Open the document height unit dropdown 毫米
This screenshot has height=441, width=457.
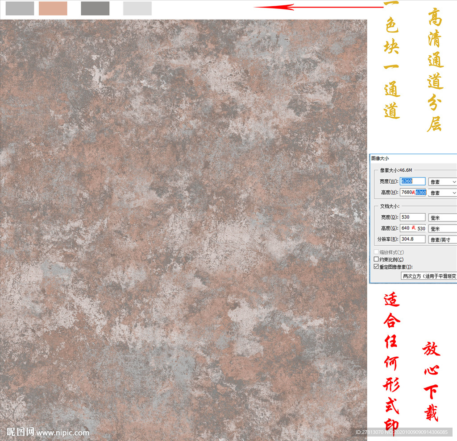coord(442,229)
